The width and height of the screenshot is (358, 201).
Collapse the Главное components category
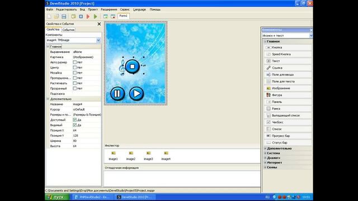(265, 41)
